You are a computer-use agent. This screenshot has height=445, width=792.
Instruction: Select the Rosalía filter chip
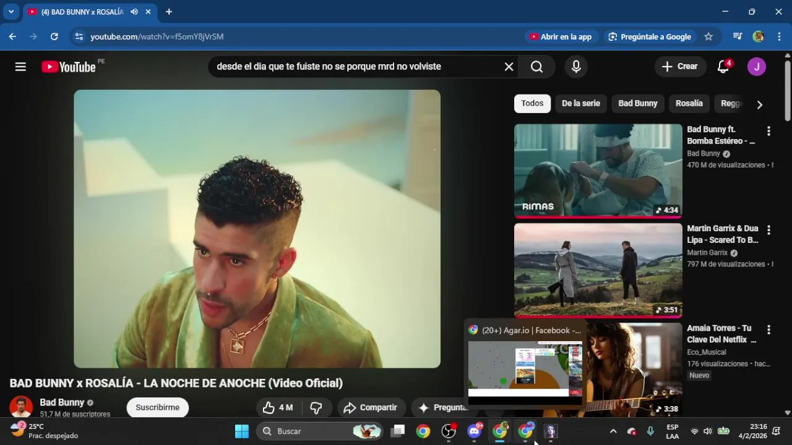[x=689, y=103]
